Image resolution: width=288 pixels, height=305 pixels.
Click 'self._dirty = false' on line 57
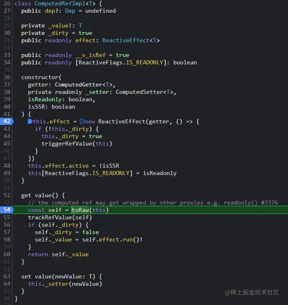point(67,232)
